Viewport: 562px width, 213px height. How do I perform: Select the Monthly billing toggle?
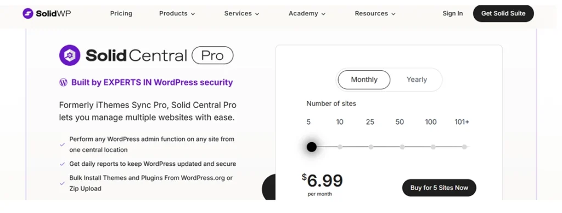click(364, 80)
